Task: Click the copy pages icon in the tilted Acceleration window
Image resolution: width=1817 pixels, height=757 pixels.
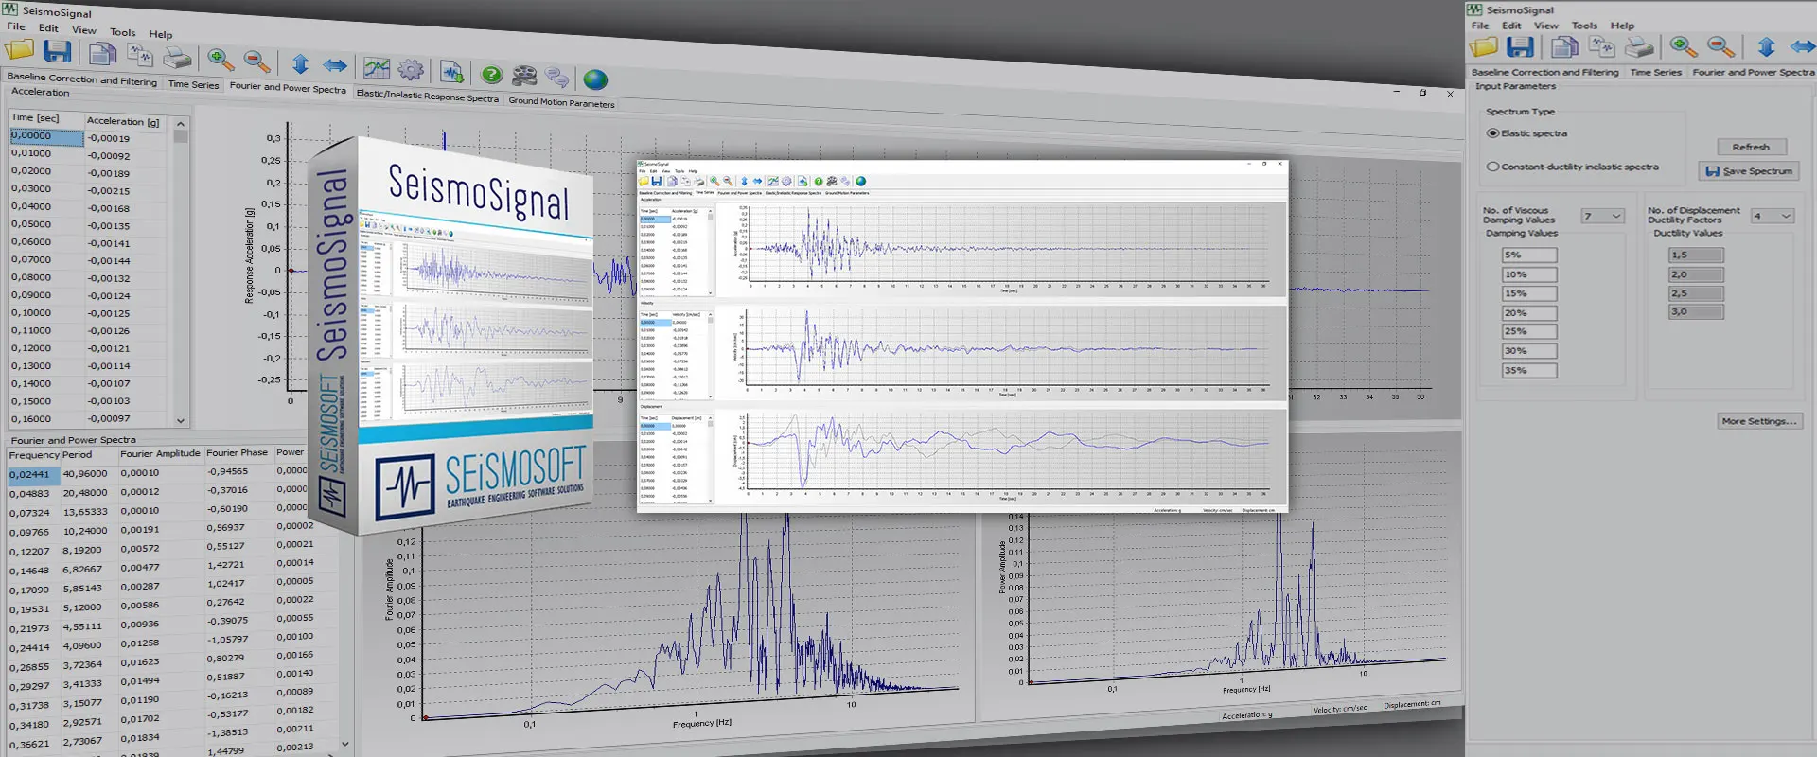Action: [102, 54]
